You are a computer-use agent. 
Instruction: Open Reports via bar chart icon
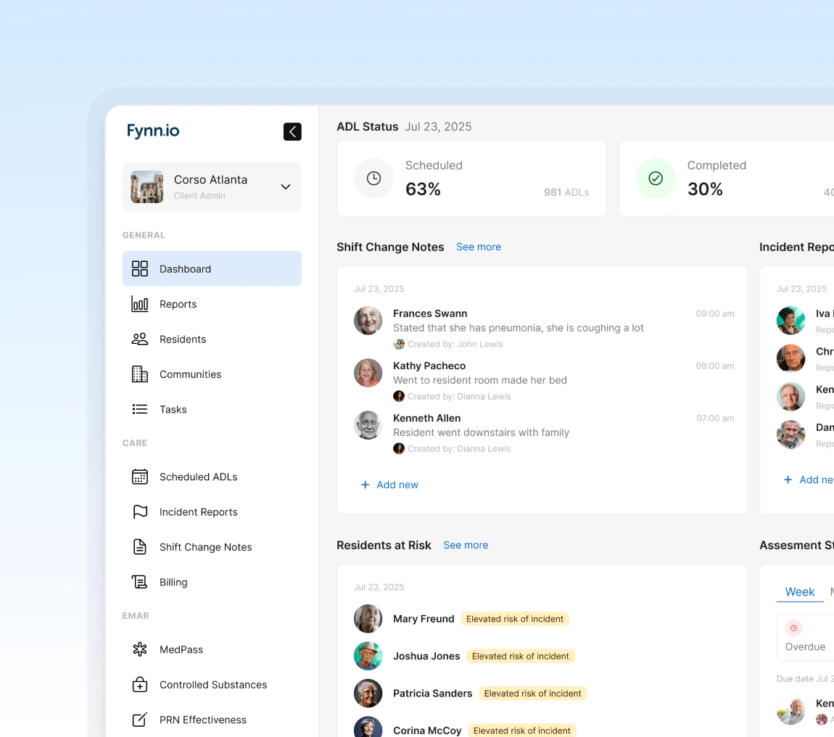[140, 304]
